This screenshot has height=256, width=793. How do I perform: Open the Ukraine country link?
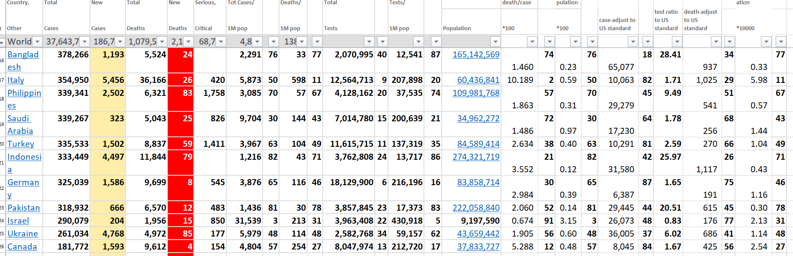(x=22, y=234)
